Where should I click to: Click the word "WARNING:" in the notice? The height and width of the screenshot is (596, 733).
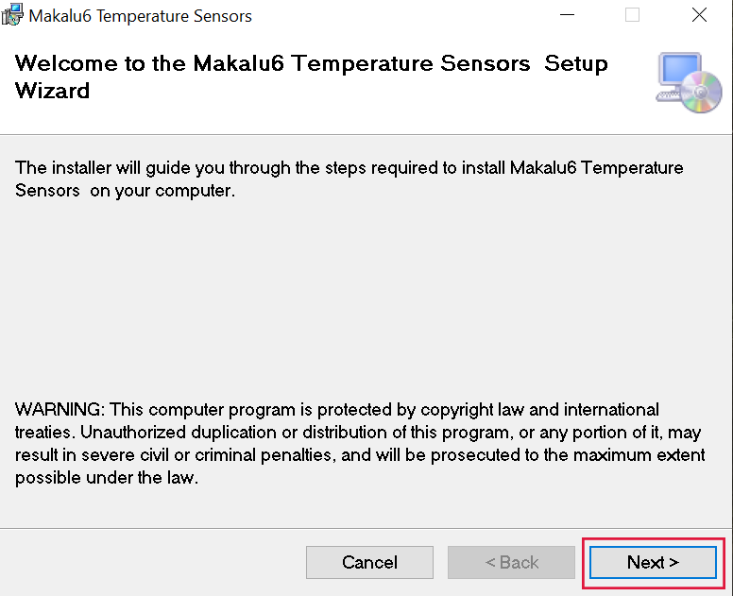point(60,410)
